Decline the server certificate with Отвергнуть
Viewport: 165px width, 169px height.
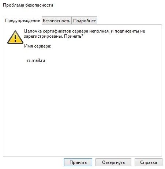click(x=113, y=162)
